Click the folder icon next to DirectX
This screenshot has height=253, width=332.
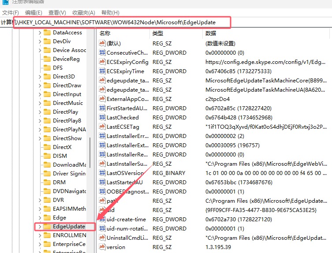(x=47, y=147)
